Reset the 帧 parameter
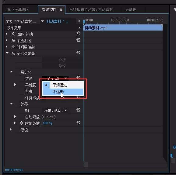 point(79,110)
